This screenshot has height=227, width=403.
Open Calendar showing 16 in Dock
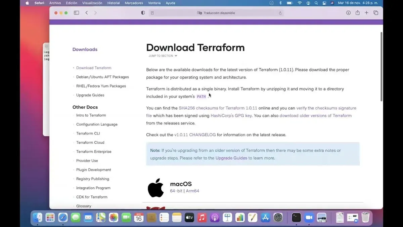(139, 218)
